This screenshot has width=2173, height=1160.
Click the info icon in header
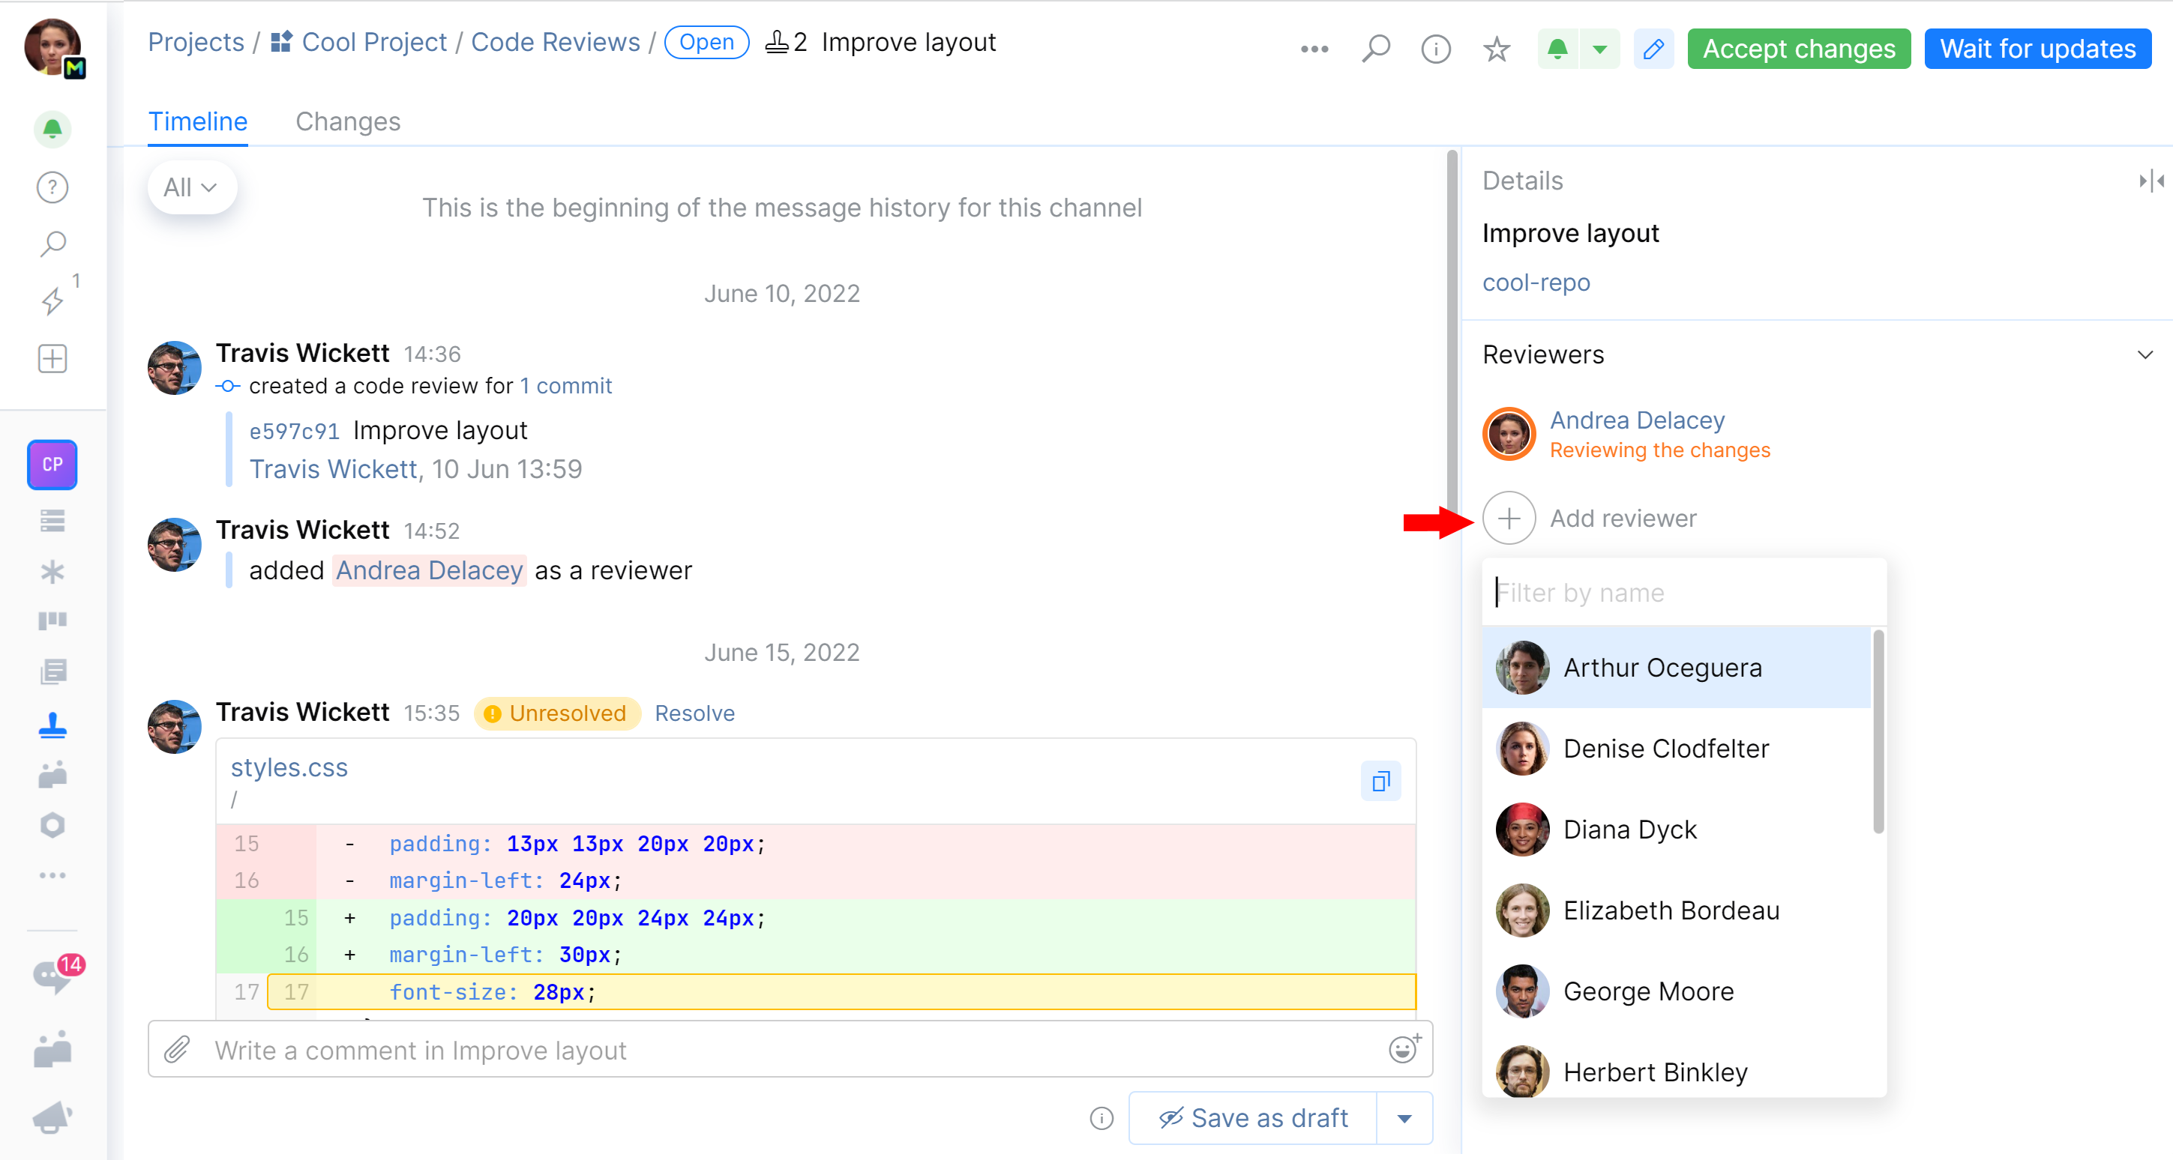1435,49
